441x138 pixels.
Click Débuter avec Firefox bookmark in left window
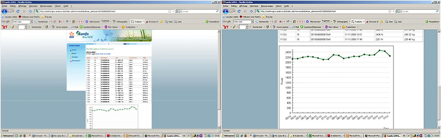point(29,17)
